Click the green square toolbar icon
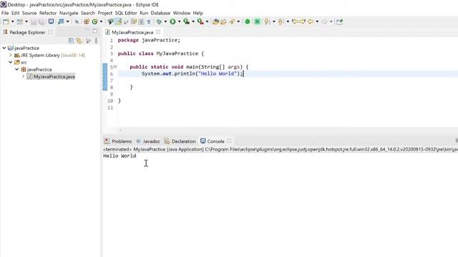This screenshot has height=257, width=458. (x=257, y=21)
